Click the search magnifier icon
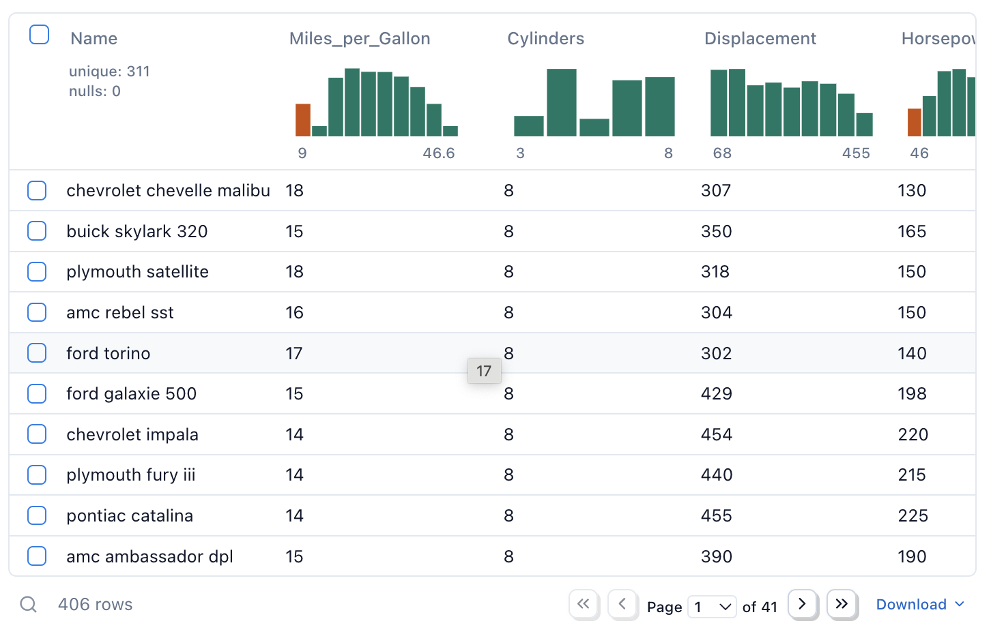 28,605
